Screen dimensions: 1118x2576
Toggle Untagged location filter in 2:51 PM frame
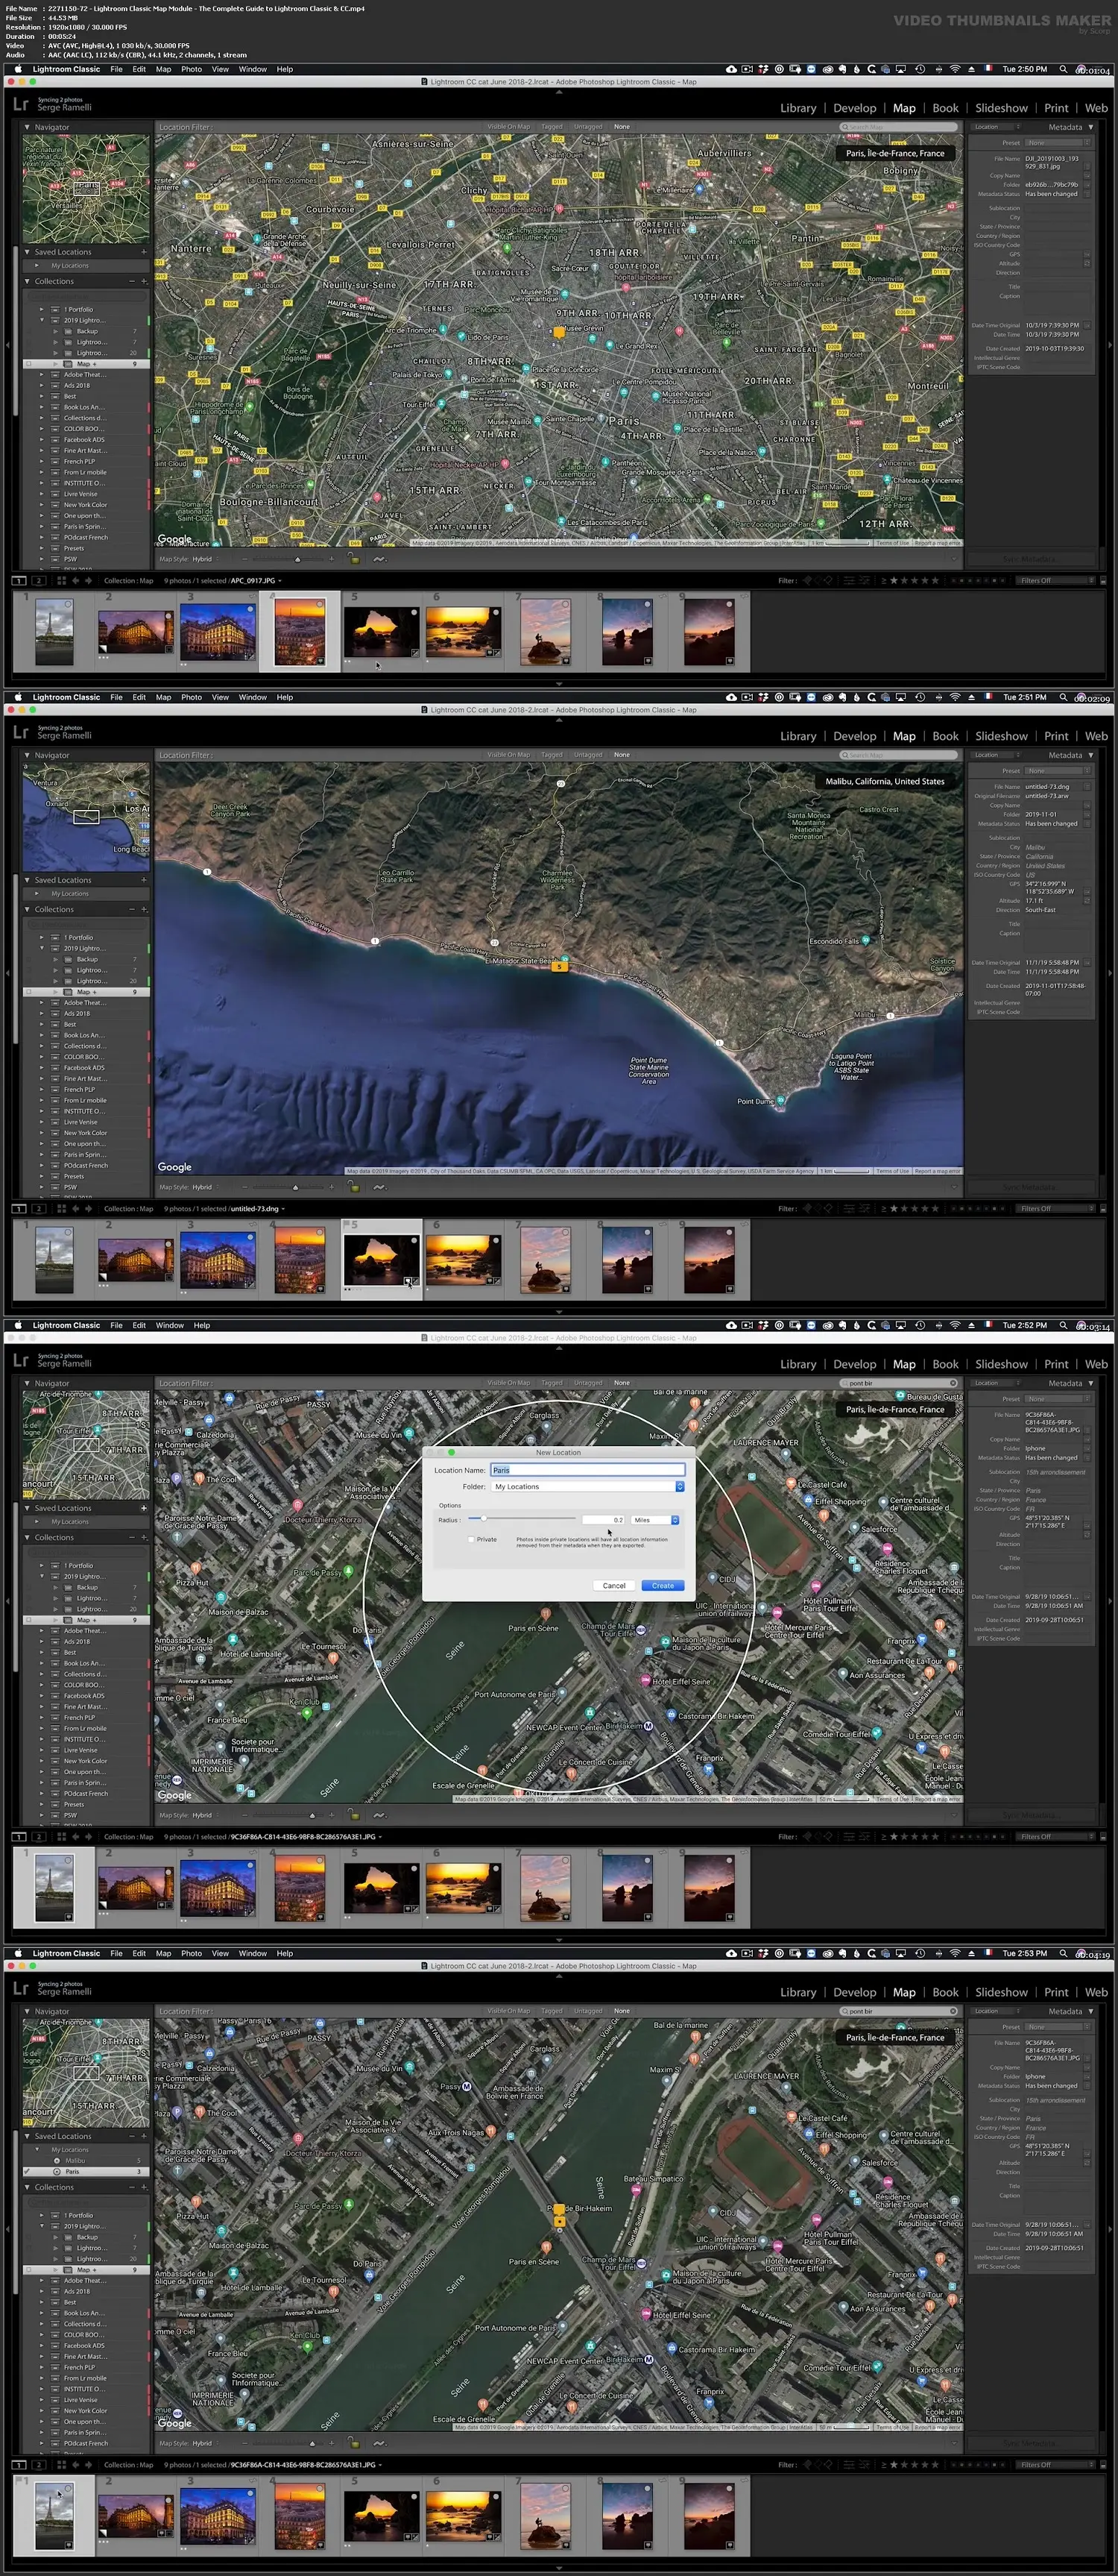click(587, 755)
